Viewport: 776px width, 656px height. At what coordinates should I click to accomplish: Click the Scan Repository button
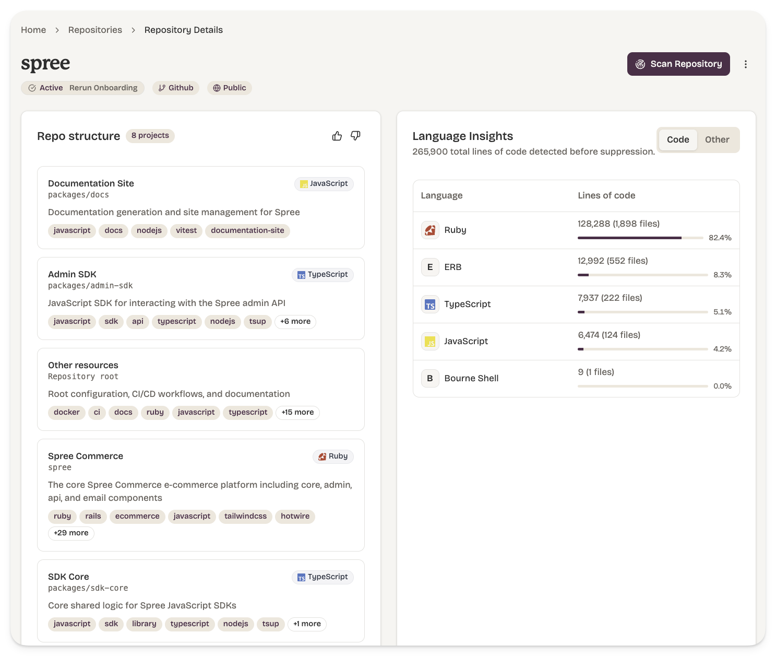678,64
